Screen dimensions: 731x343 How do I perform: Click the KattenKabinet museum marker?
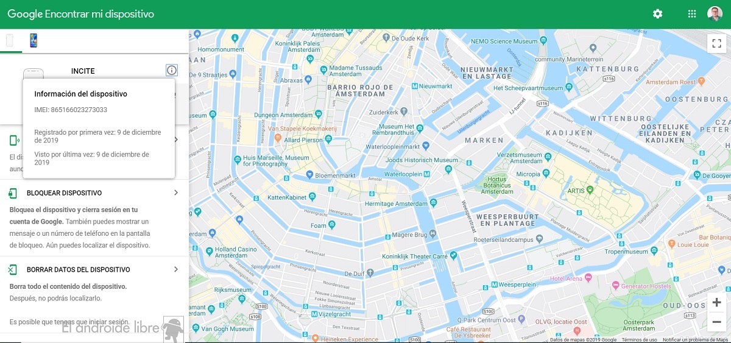click(x=312, y=197)
